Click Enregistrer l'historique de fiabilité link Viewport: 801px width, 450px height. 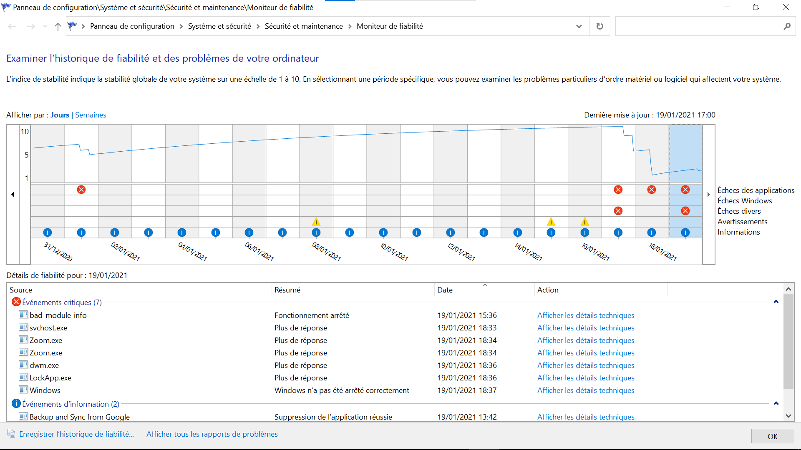pos(76,434)
